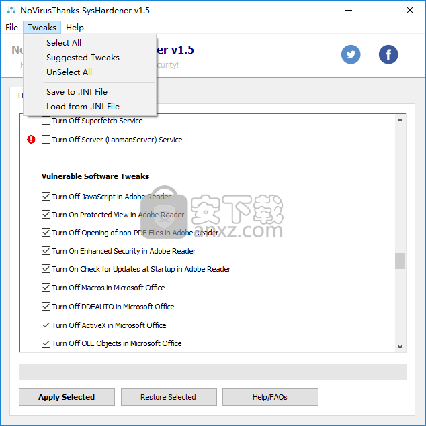Click the scroll down arrow of tweaks list
The width and height of the screenshot is (426, 426).
400,346
